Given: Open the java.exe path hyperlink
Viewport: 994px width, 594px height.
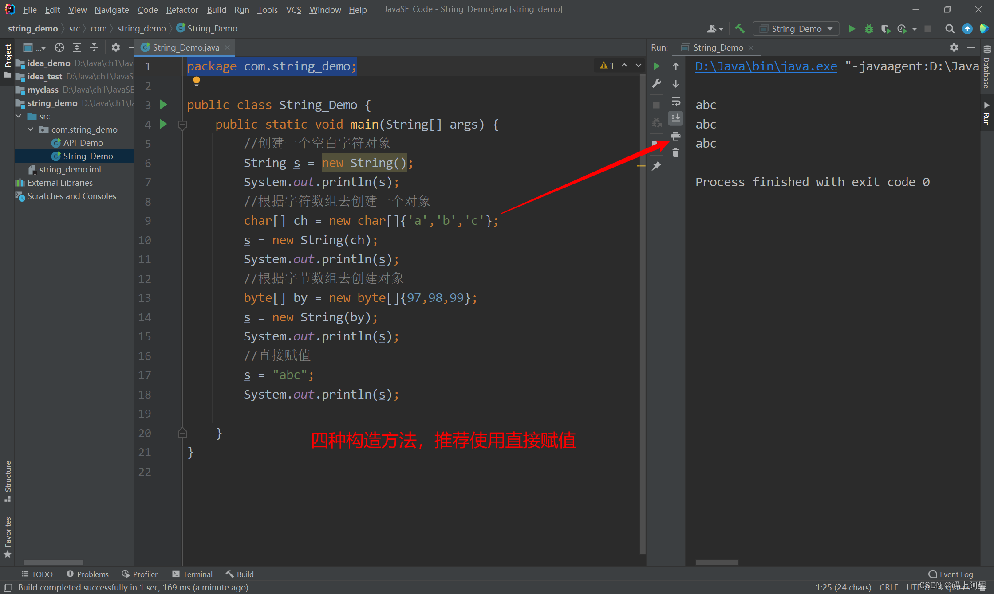Looking at the screenshot, I should pos(766,66).
